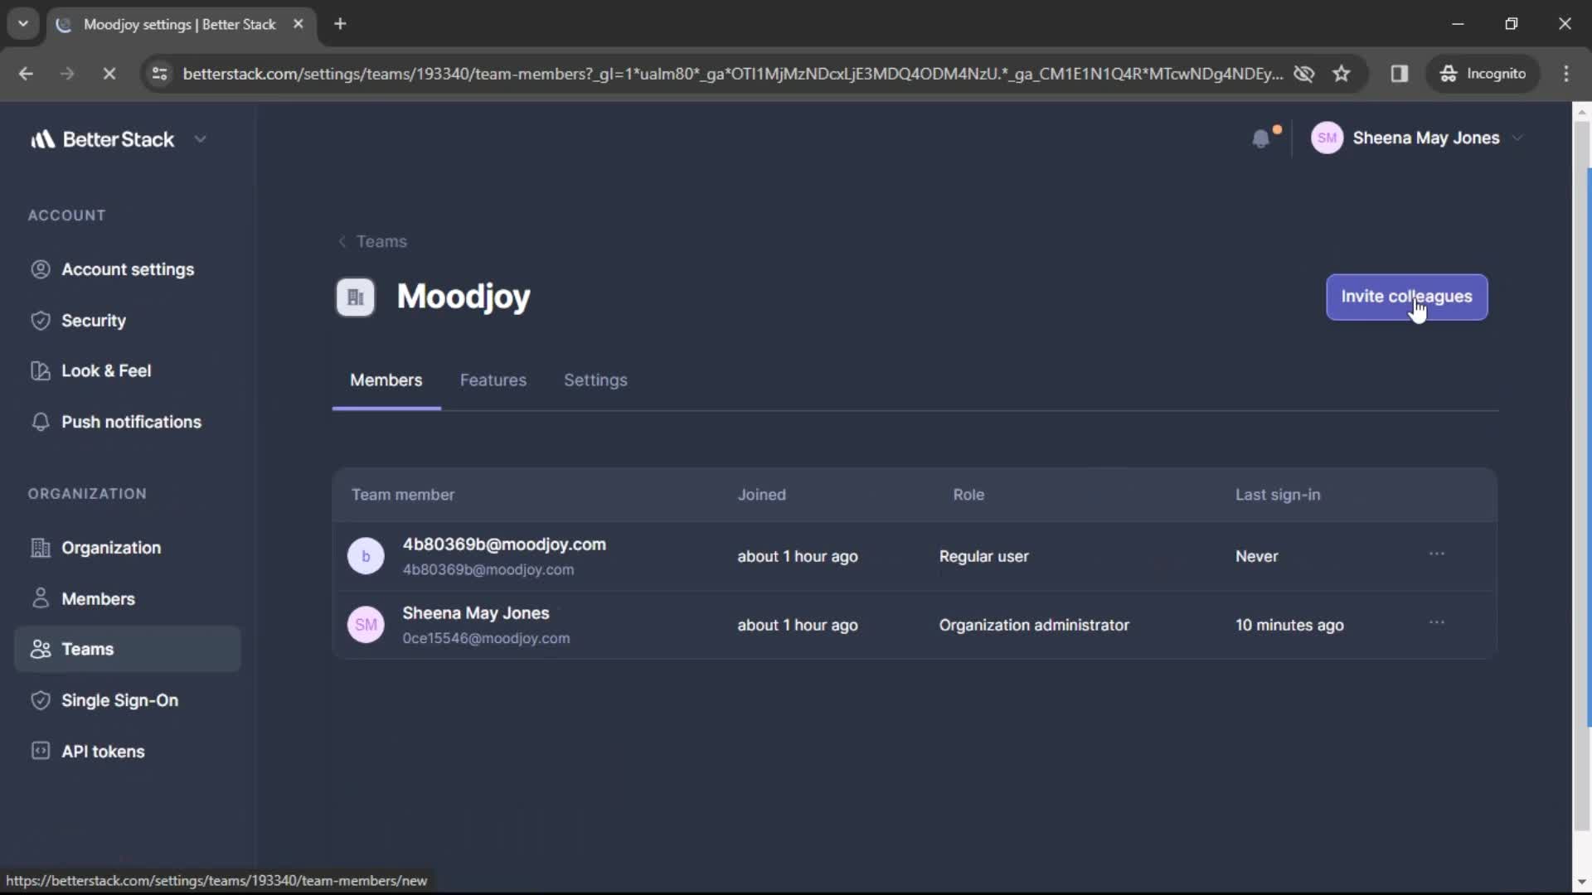Click Invite colleagues button

tap(1406, 297)
